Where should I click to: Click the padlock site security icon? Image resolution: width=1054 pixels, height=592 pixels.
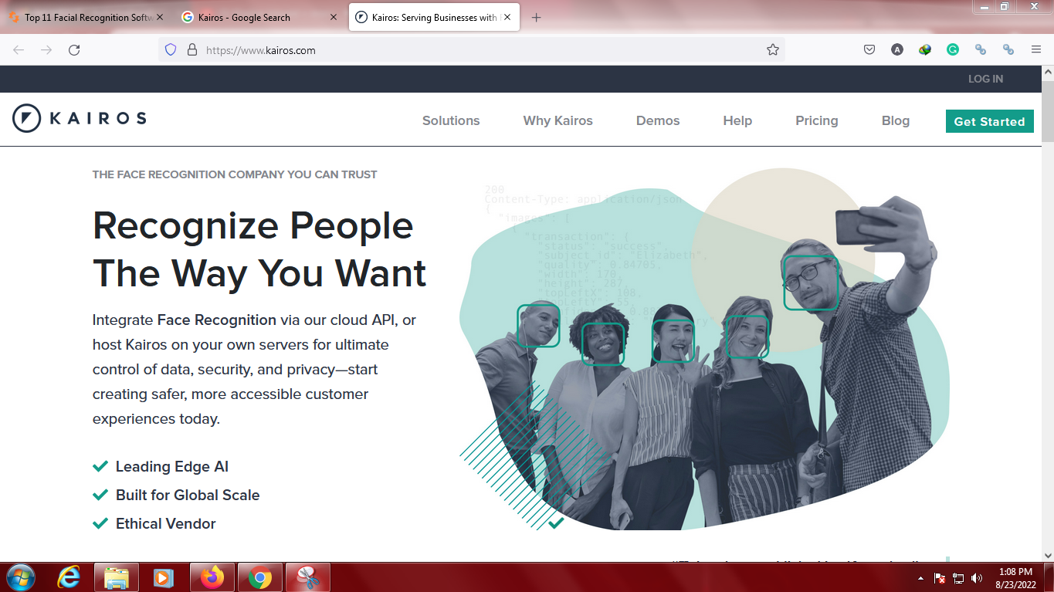pyautogui.click(x=192, y=50)
